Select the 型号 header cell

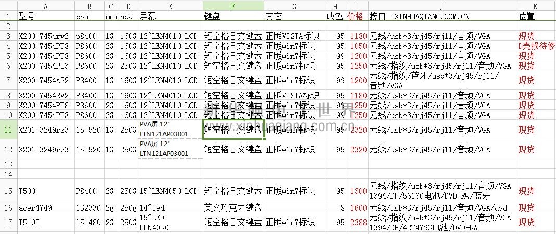[46, 17]
